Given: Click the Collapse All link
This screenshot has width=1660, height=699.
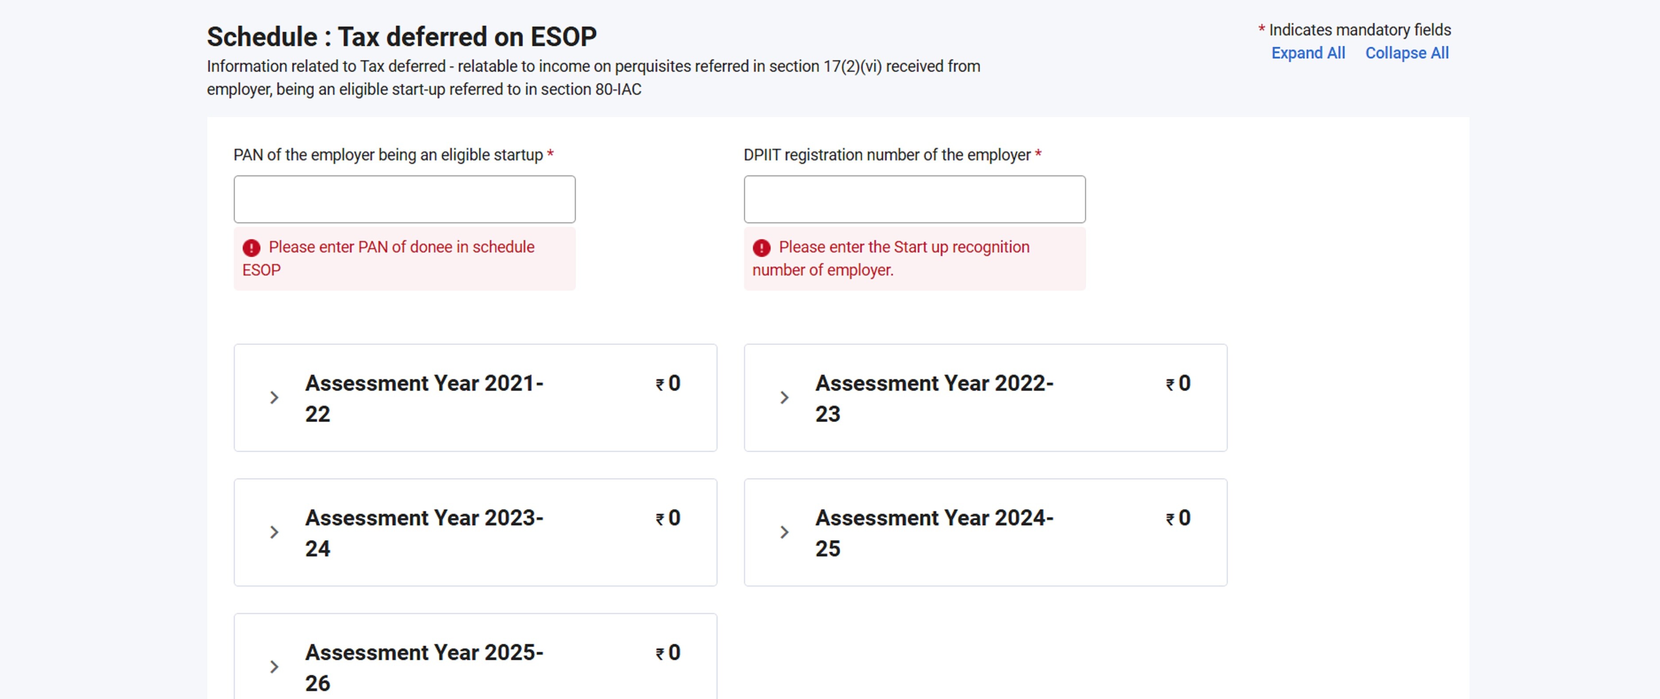Looking at the screenshot, I should [1407, 53].
